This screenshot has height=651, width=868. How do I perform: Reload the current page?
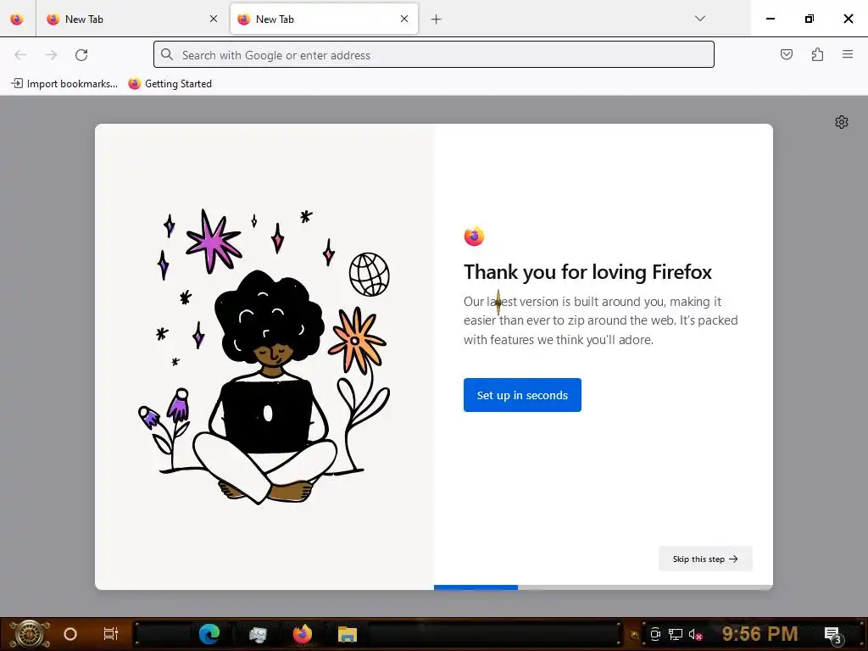[x=81, y=54]
